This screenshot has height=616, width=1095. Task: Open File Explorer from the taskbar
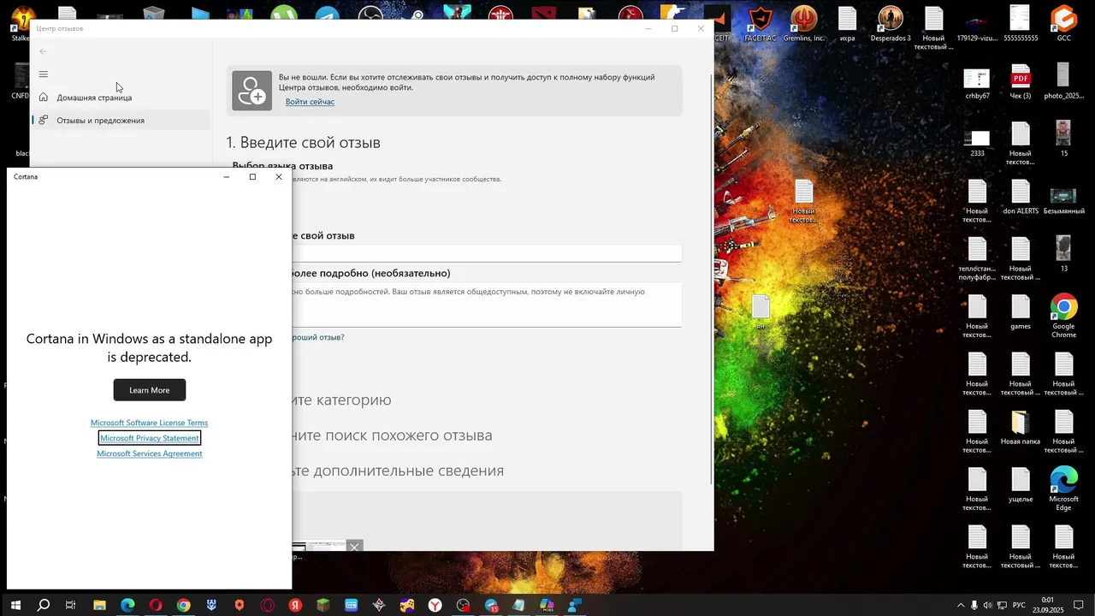point(99,605)
